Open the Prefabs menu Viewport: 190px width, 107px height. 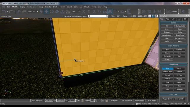(x=48, y=7)
